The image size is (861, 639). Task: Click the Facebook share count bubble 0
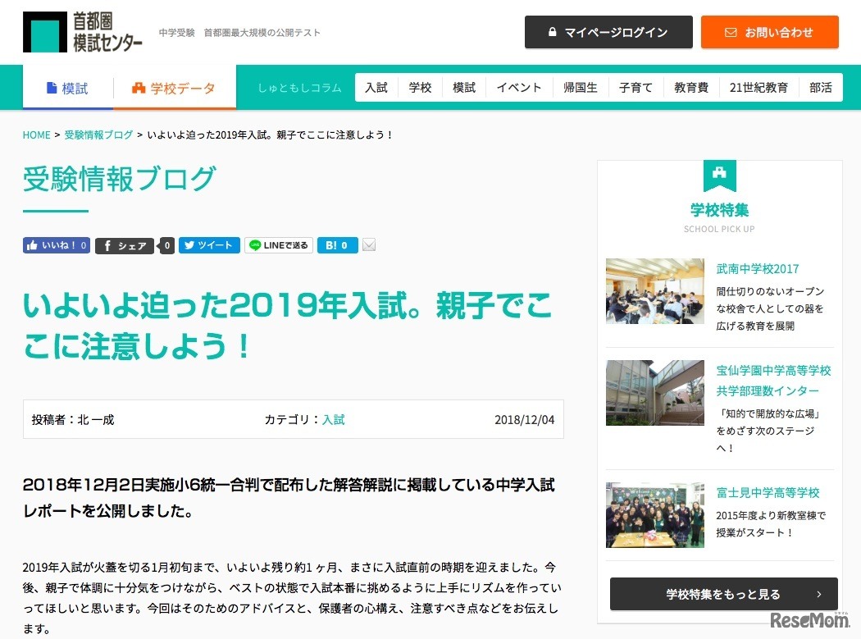click(x=167, y=245)
